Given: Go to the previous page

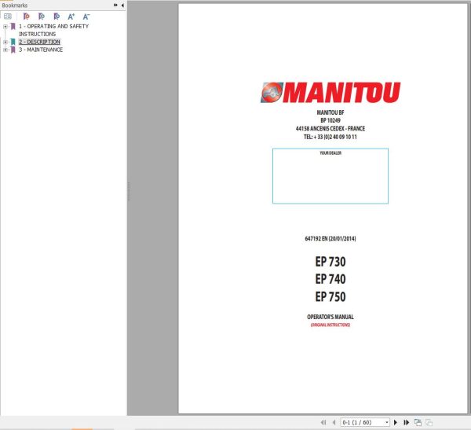Looking at the screenshot, I should [334, 422].
